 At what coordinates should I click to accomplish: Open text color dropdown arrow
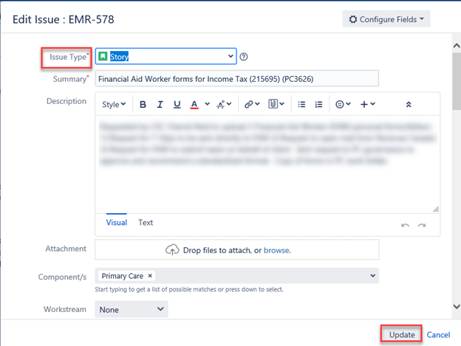208,104
